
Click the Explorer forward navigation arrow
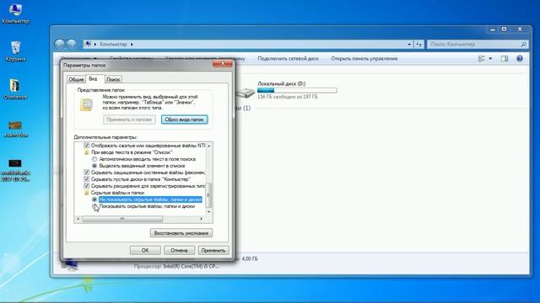[x=71, y=44]
